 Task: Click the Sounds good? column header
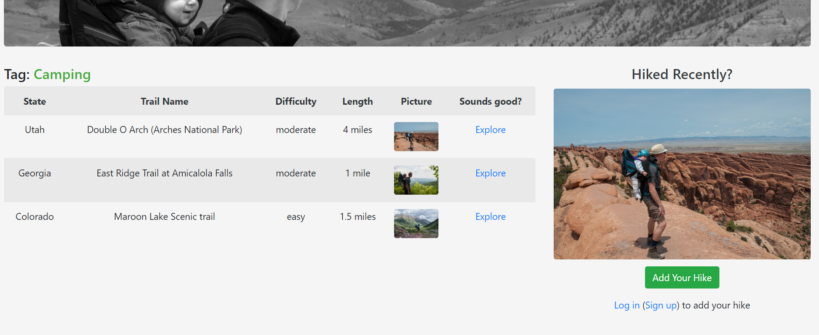(x=490, y=101)
